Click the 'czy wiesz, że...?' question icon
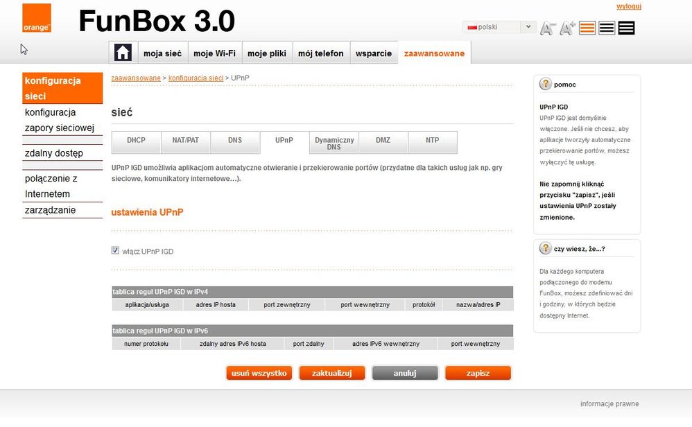Viewport: 692px width, 427px height. pos(546,248)
